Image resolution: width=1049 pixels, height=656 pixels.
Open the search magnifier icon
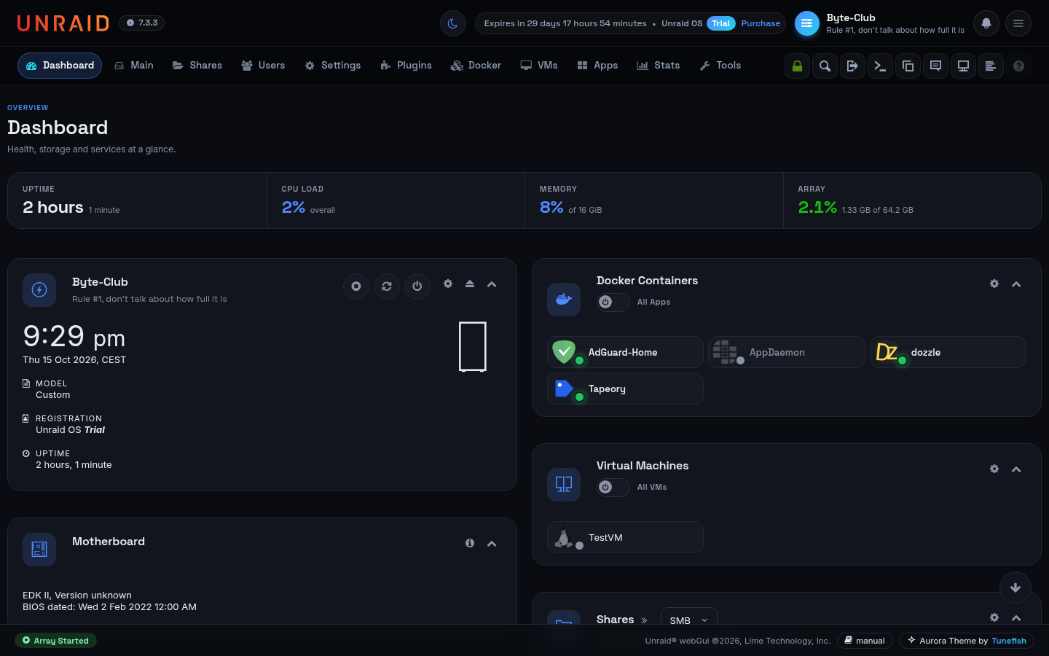825,66
